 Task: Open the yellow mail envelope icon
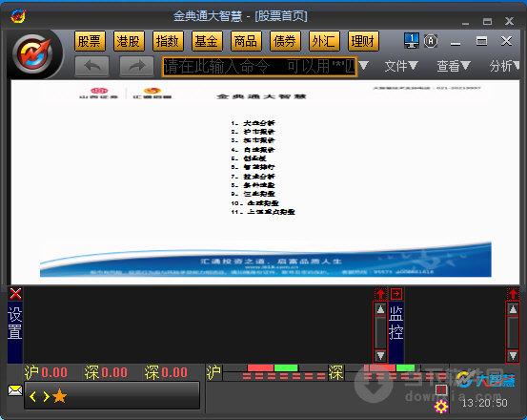pyautogui.click(x=15, y=390)
